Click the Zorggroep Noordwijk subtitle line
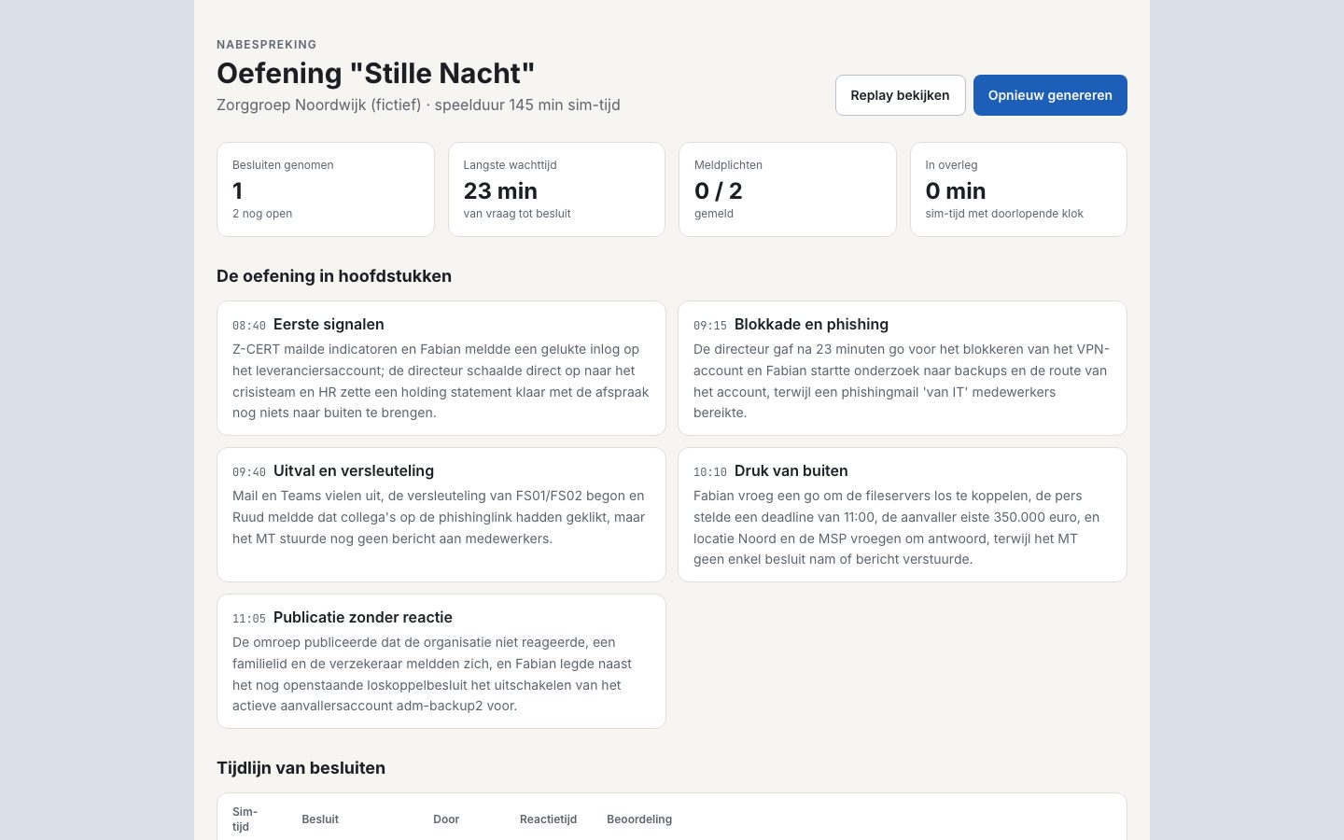This screenshot has height=840, width=1344. [x=418, y=105]
